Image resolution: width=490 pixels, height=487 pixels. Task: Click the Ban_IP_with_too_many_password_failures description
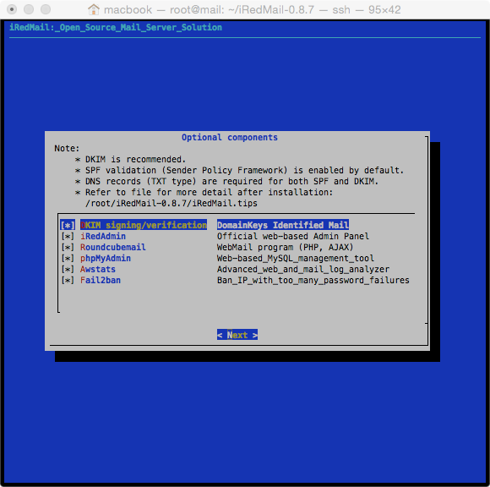pyautogui.click(x=313, y=280)
